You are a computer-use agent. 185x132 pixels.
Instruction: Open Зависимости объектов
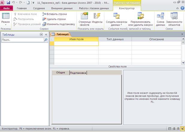pos(174,19)
